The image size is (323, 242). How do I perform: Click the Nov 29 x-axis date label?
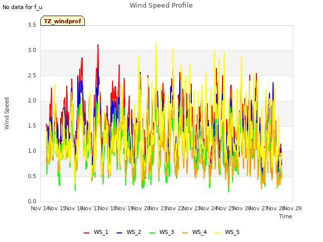click(x=293, y=208)
